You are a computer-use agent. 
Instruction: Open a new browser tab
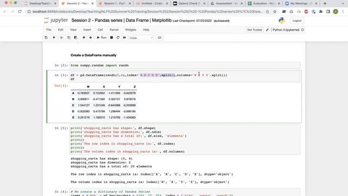tap(325, 3)
